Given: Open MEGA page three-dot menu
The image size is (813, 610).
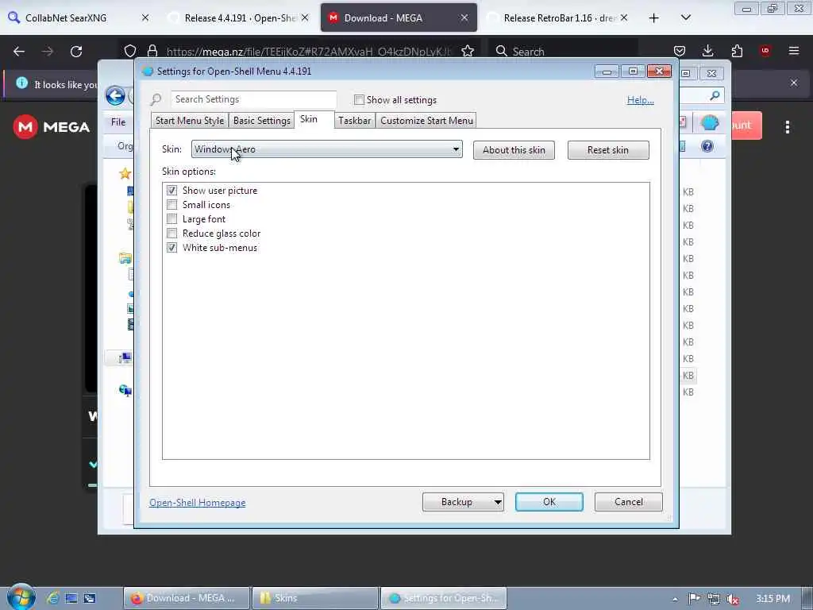Looking at the screenshot, I should pos(787,127).
